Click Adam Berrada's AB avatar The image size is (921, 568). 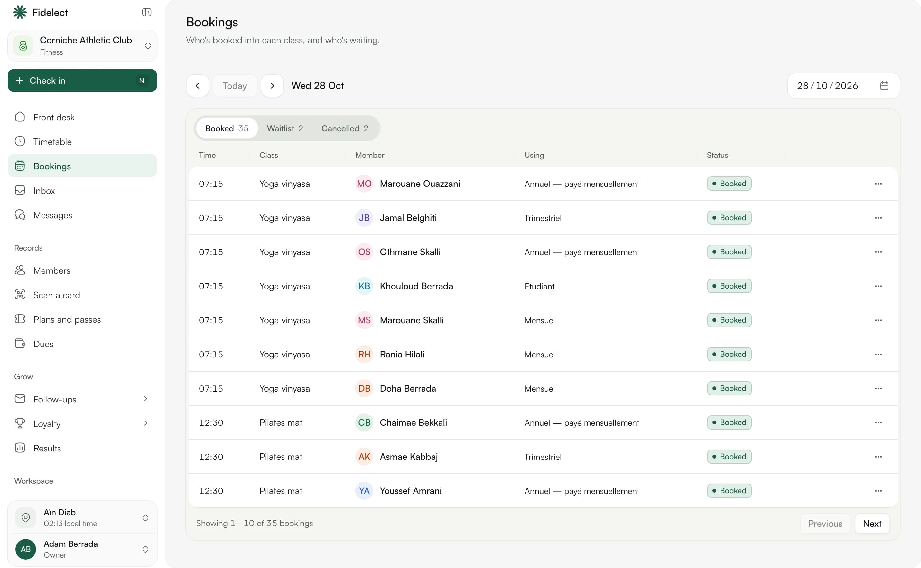click(x=25, y=549)
